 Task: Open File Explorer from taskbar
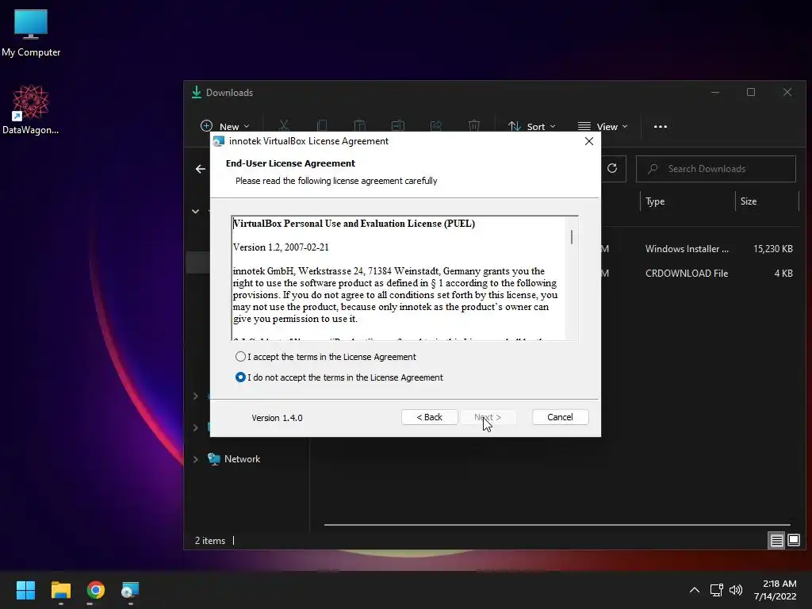60,590
